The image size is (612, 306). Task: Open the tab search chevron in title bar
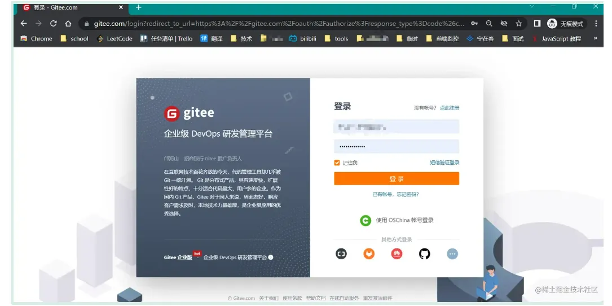point(531,6)
